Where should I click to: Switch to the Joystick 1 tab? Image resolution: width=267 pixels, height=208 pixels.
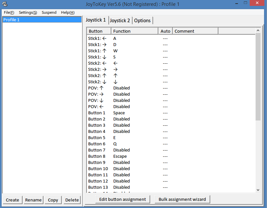pos(96,20)
